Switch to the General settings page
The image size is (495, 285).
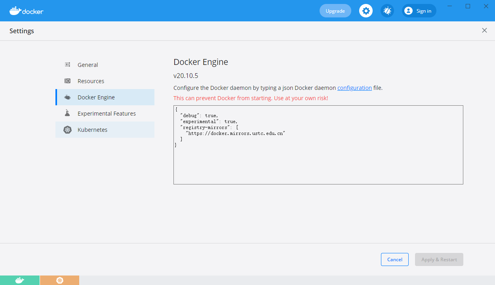(x=88, y=65)
